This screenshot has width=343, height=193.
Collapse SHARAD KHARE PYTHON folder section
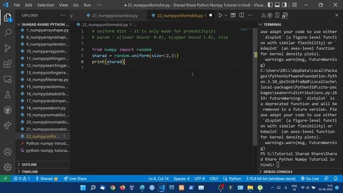[x=43, y=24]
